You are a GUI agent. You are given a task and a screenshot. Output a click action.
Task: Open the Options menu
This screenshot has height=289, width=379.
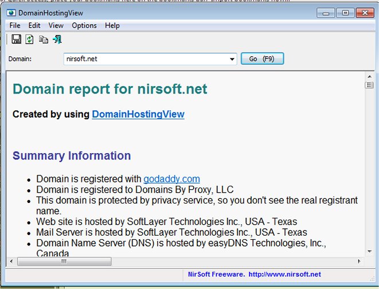84,25
